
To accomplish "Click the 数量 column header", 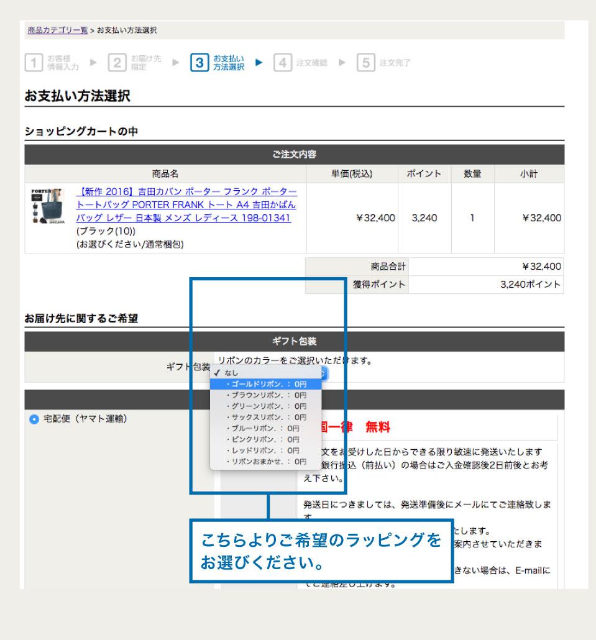I will tap(472, 174).
